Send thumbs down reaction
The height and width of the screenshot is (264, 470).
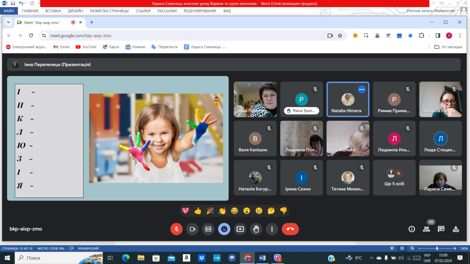(x=283, y=210)
